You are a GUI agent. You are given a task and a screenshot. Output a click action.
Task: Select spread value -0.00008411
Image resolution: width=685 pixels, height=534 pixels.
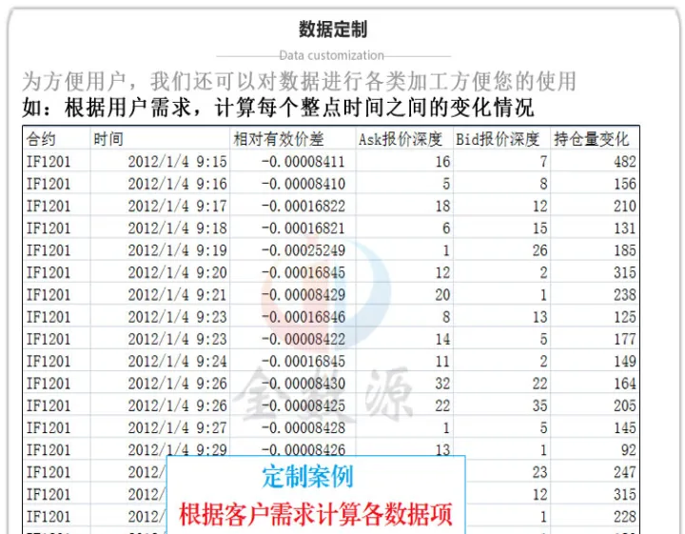click(303, 162)
